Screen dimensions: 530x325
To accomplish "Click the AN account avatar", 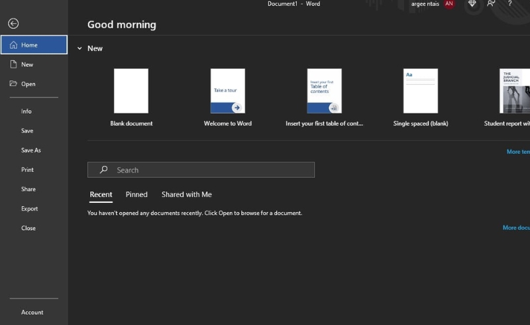I will pyautogui.click(x=449, y=4).
